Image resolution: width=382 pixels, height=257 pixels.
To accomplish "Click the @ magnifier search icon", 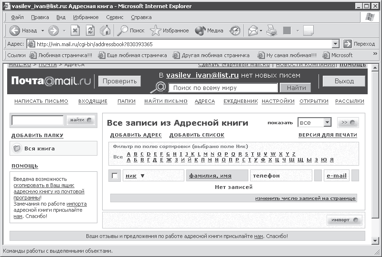I will 159,88.
